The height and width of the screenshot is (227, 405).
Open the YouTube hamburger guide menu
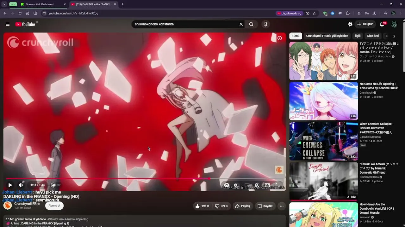pos(8,24)
